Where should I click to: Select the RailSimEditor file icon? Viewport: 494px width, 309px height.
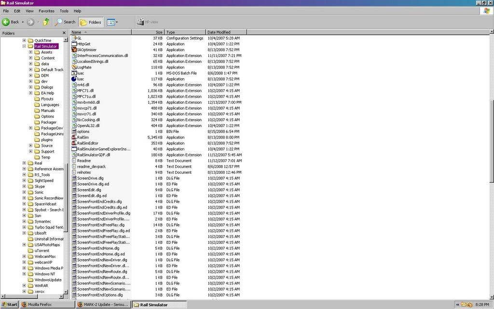[74, 143]
